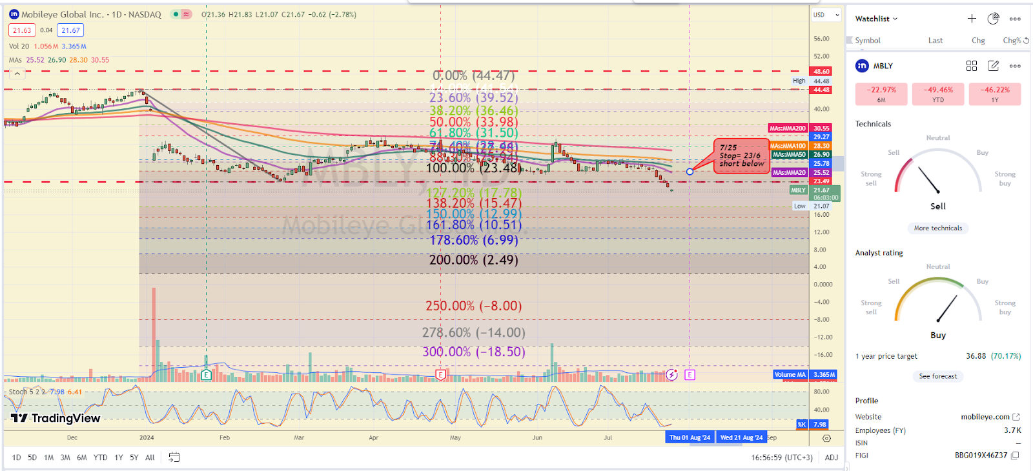
Task: Click the Vol 20 indicator legend
Action: (48, 46)
